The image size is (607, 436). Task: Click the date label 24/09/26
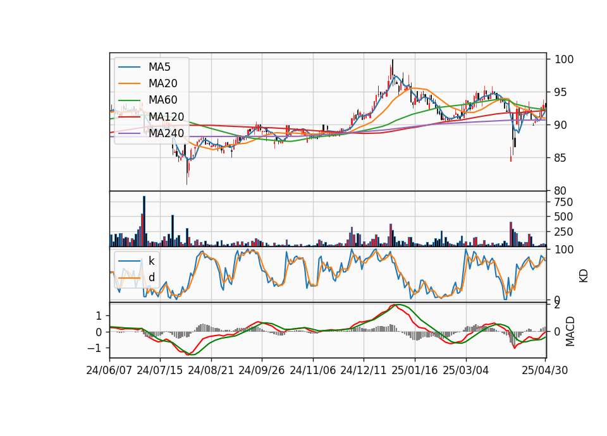(262, 370)
